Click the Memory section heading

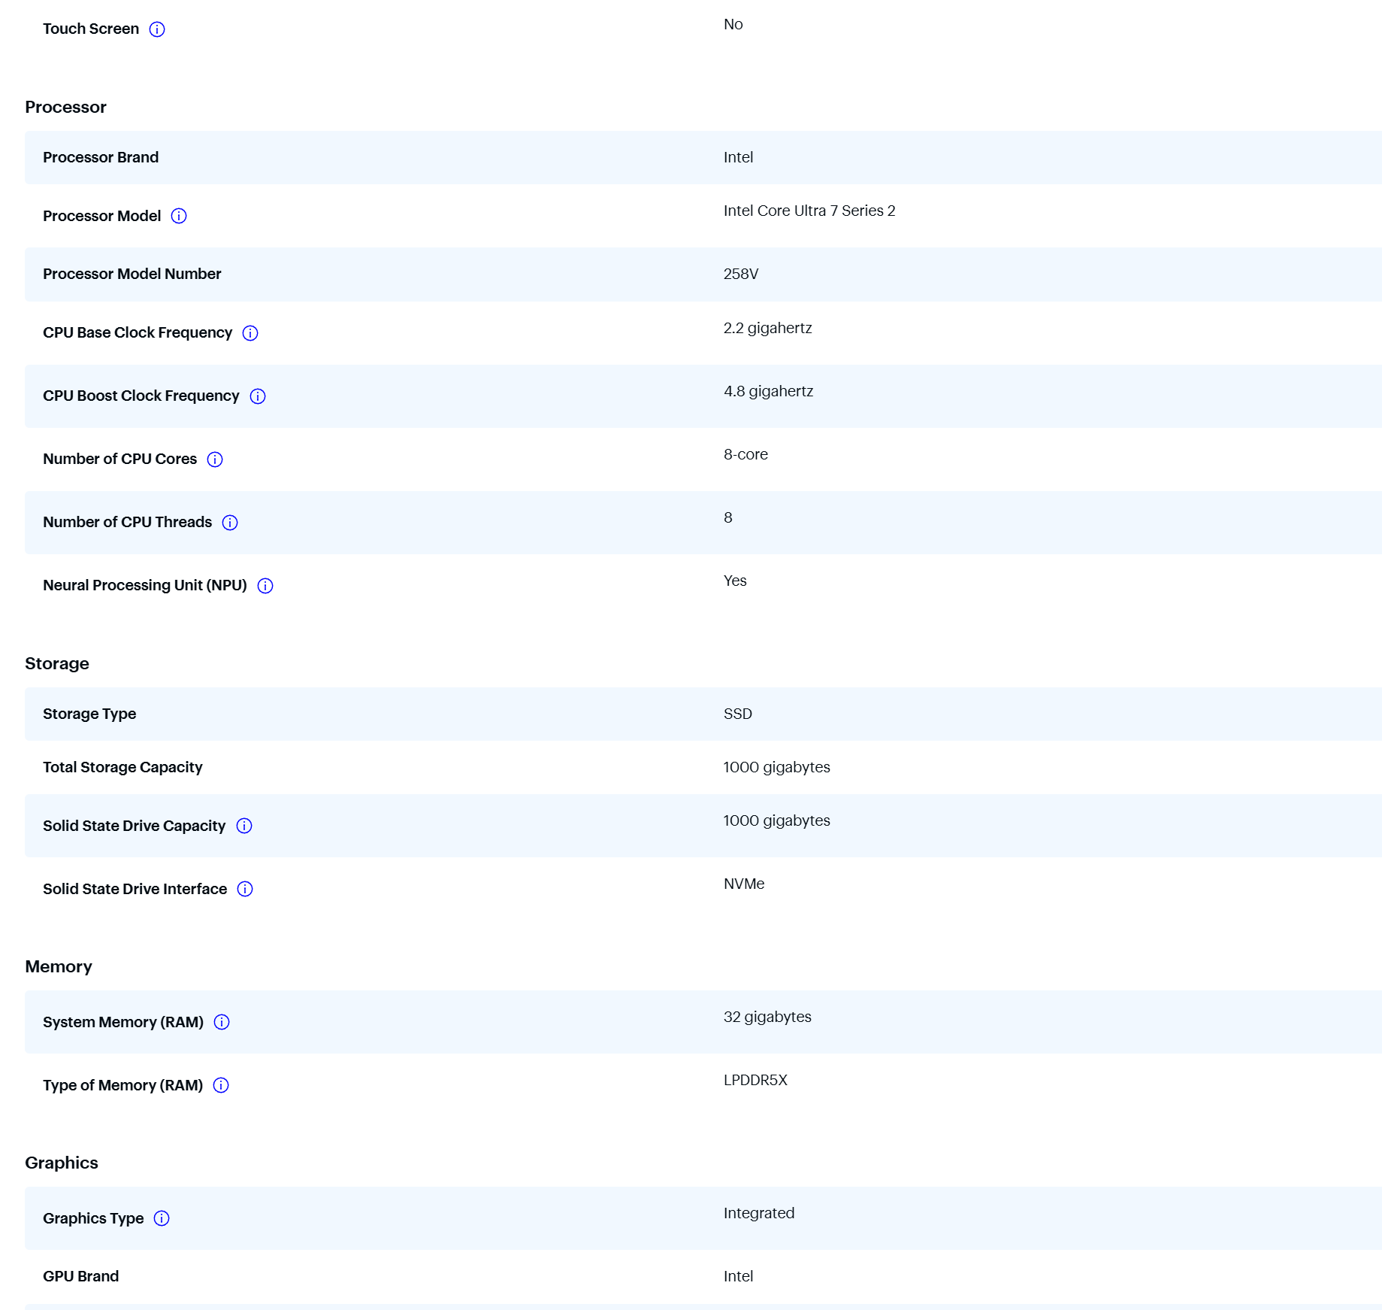pos(59,966)
